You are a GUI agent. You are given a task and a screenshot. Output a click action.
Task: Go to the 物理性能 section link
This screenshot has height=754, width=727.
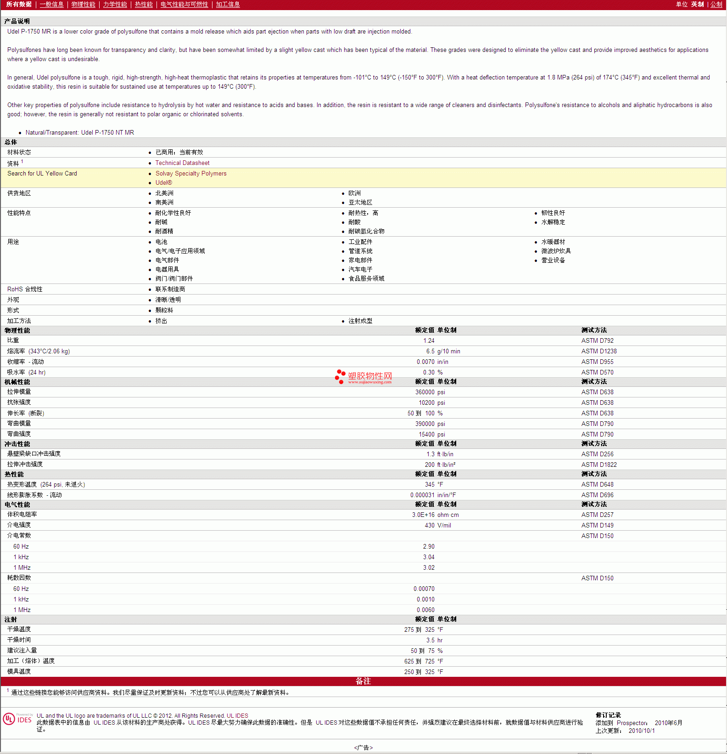point(84,5)
